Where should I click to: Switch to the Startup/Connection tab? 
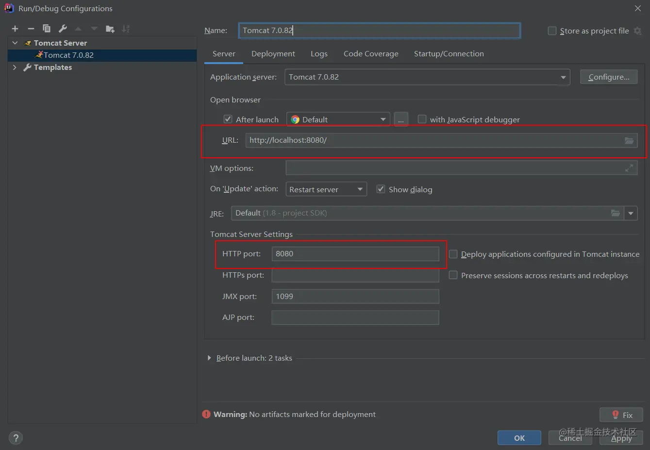[x=449, y=54]
